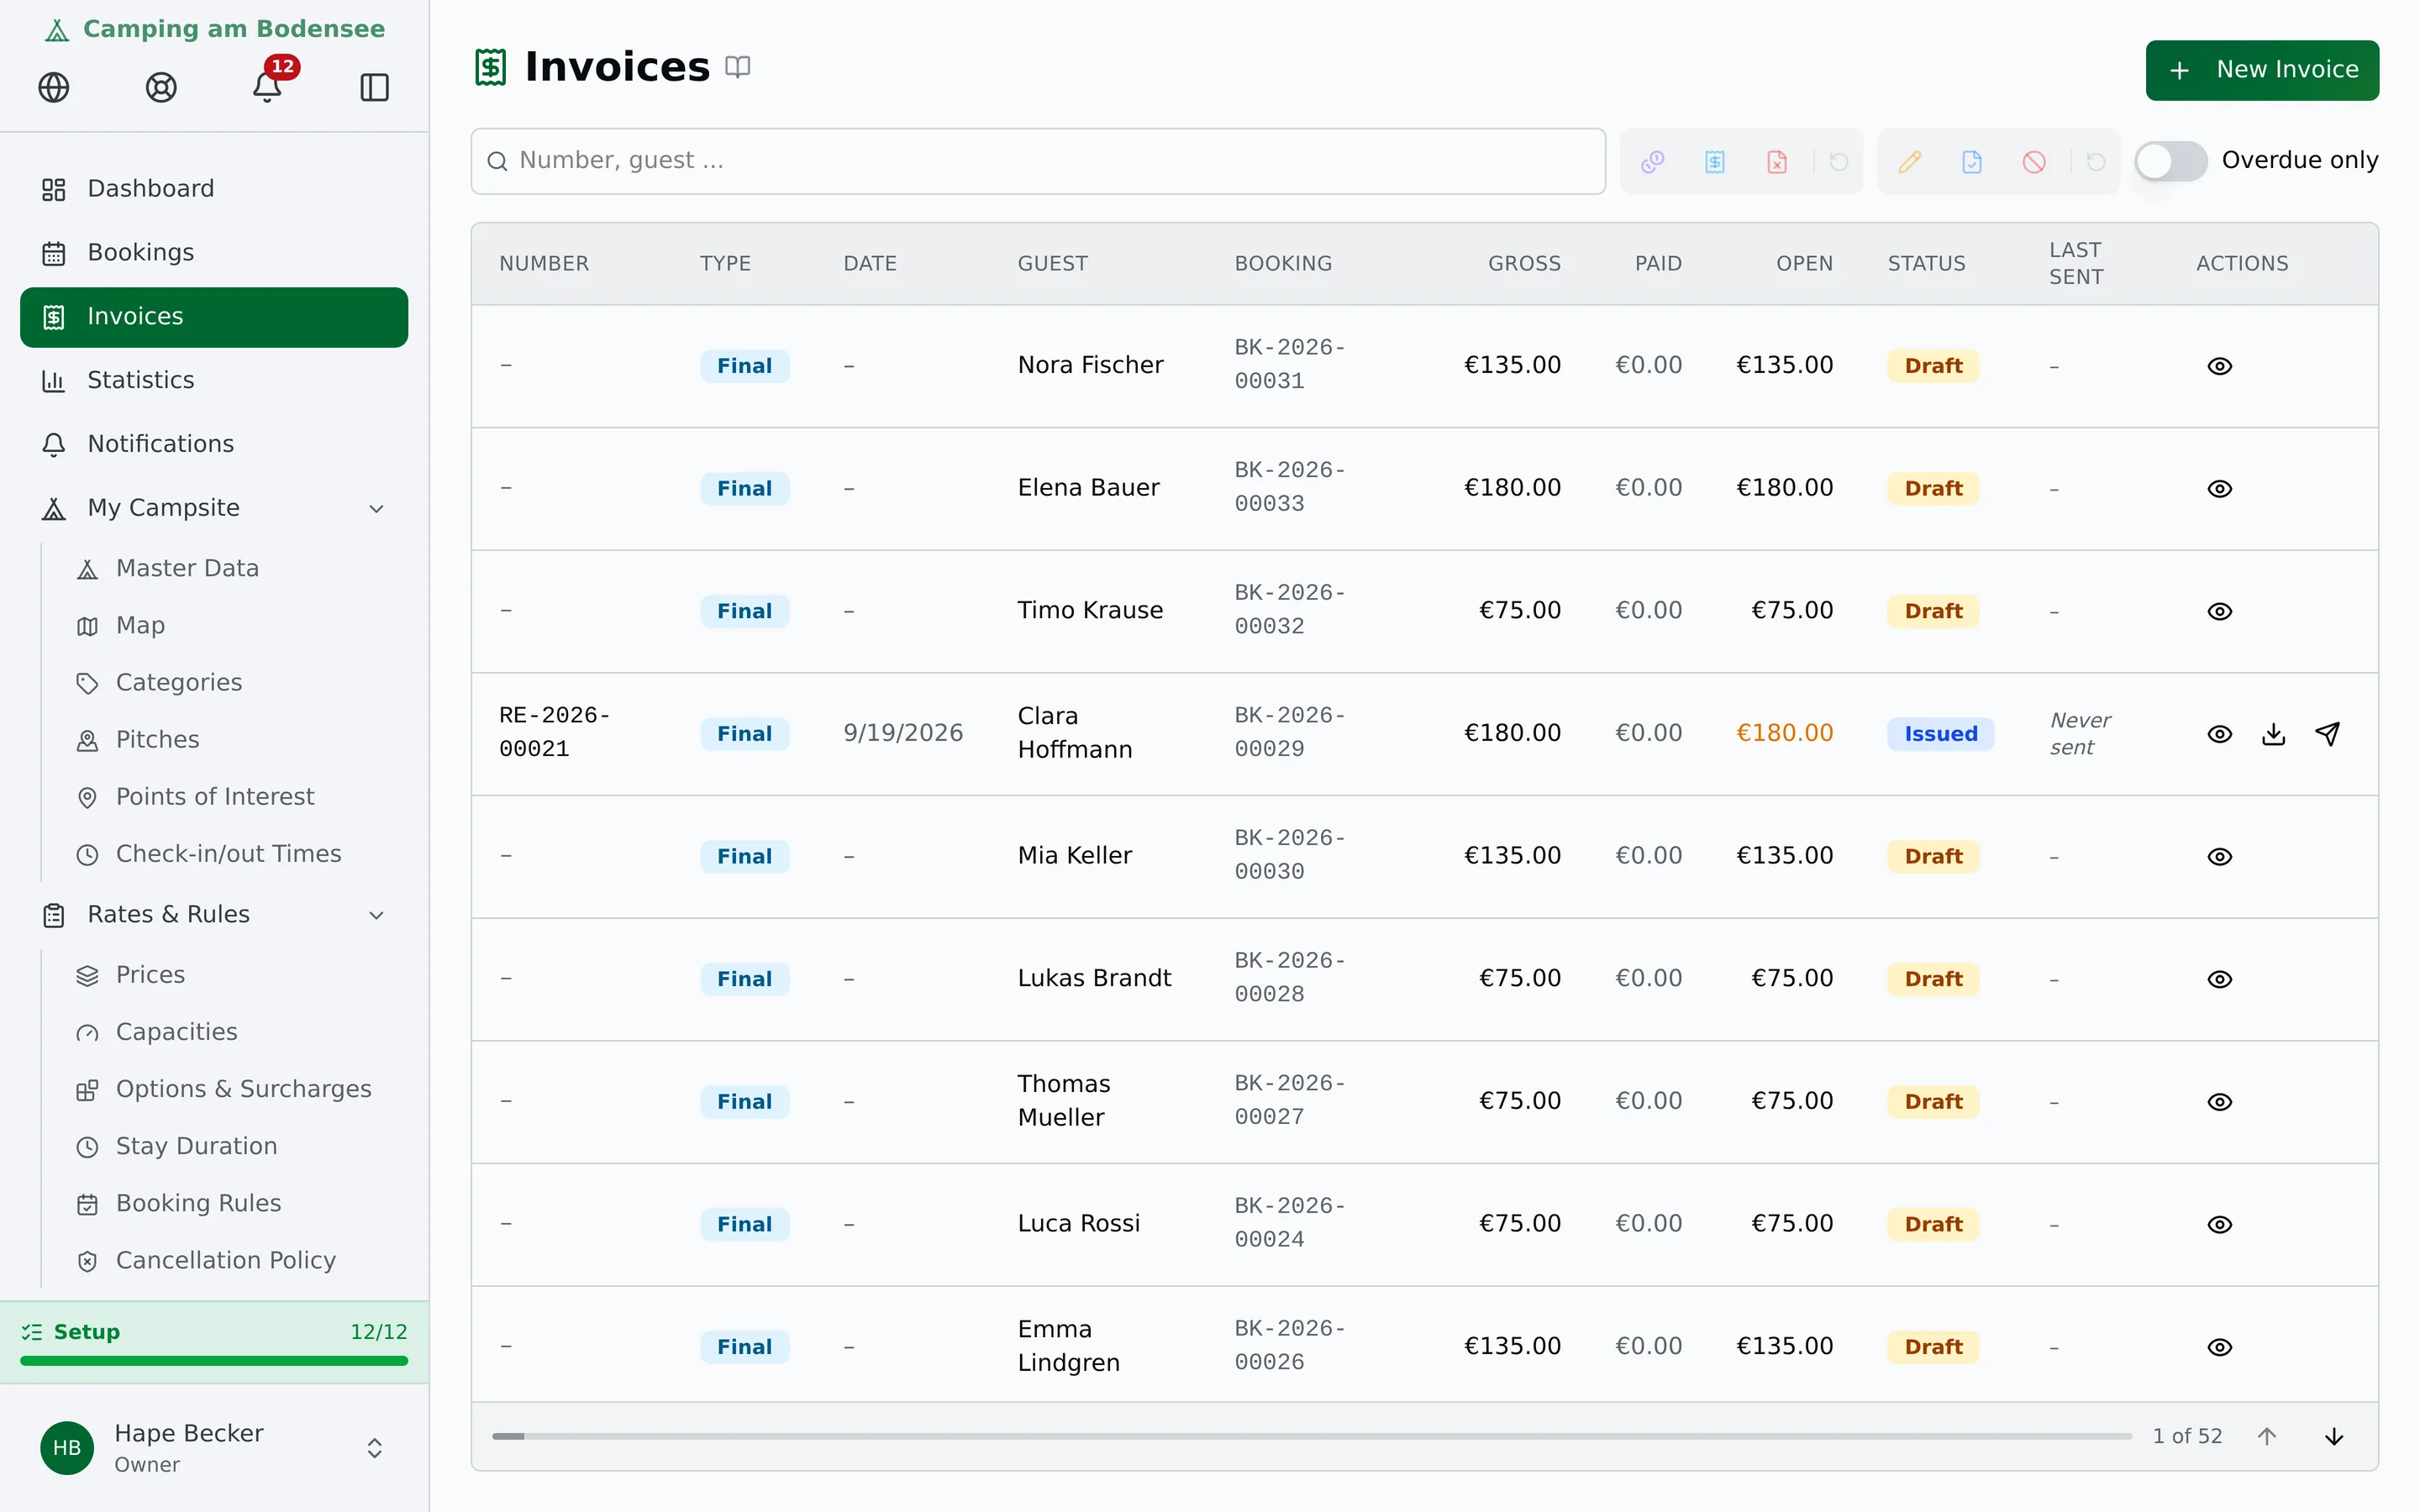Click the red cancelled ban filter icon
This screenshot has width=2420, height=1512.
pyautogui.click(x=2034, y=161)
